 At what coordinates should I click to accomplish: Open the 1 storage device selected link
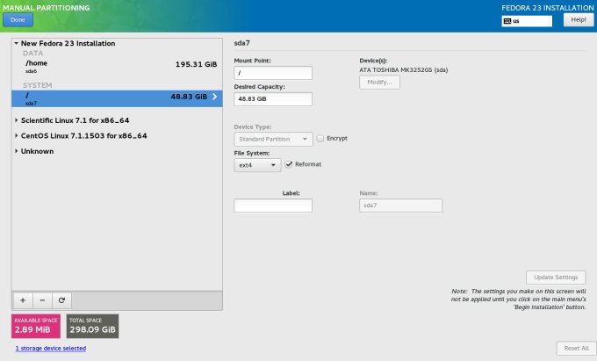pyautogui.click(x=51, y=348)
